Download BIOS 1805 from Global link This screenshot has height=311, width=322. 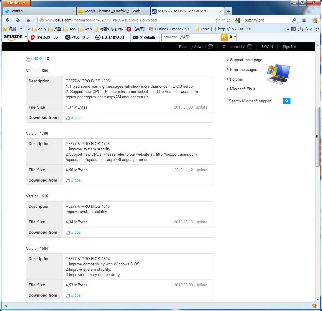[x=75, y=117]
